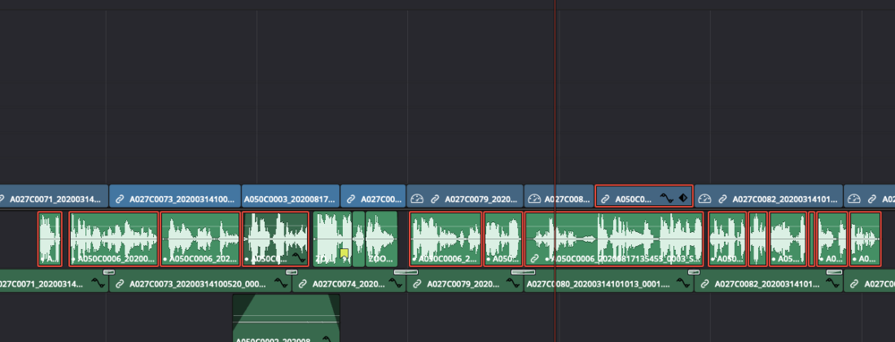Screen dimensions: 895x342
Task: Click the speedometer retime icon on A027C0079 video clip
Action: pyautogui.click(x=417, y=200)
